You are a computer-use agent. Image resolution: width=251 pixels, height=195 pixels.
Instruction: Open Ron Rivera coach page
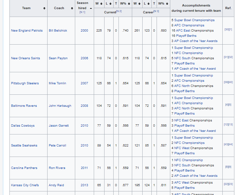57,168
